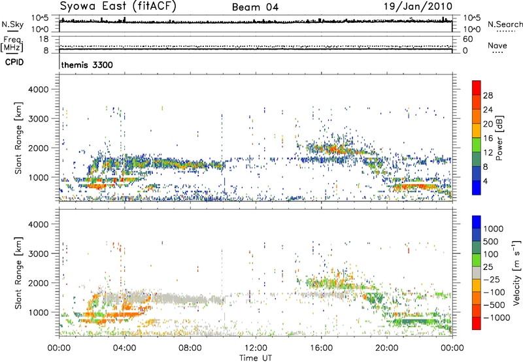Click the '04:00' time axis tick label
Image resolution: width=523 pixels, height=362 pixels.
coord(124,348)
